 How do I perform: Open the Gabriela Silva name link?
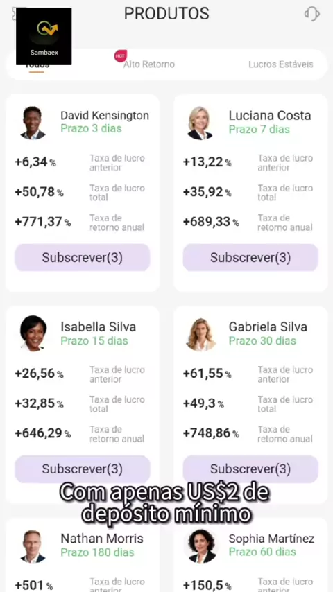click(268, 327)
